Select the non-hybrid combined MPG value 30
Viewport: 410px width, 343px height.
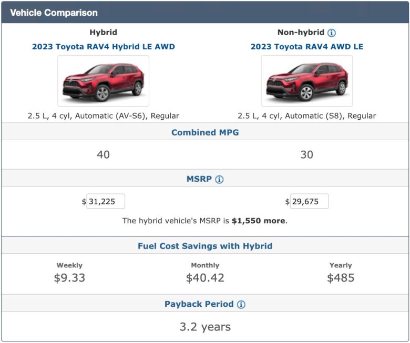pos(306,155)
